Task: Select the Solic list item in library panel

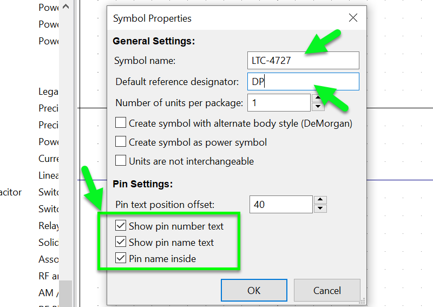Action: [49, 243]
